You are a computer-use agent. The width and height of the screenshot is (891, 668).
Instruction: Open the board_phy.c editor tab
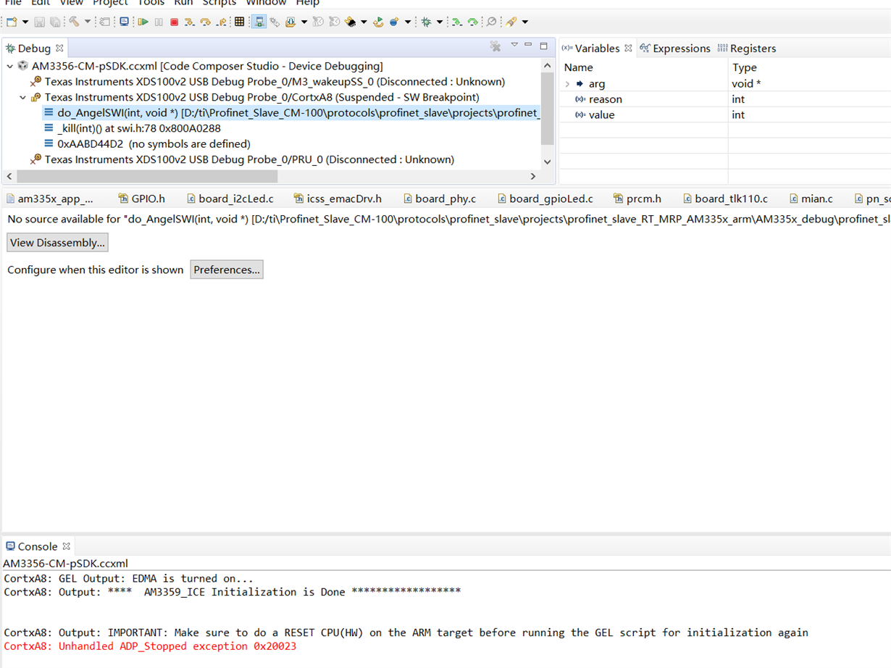coord(440,199)
